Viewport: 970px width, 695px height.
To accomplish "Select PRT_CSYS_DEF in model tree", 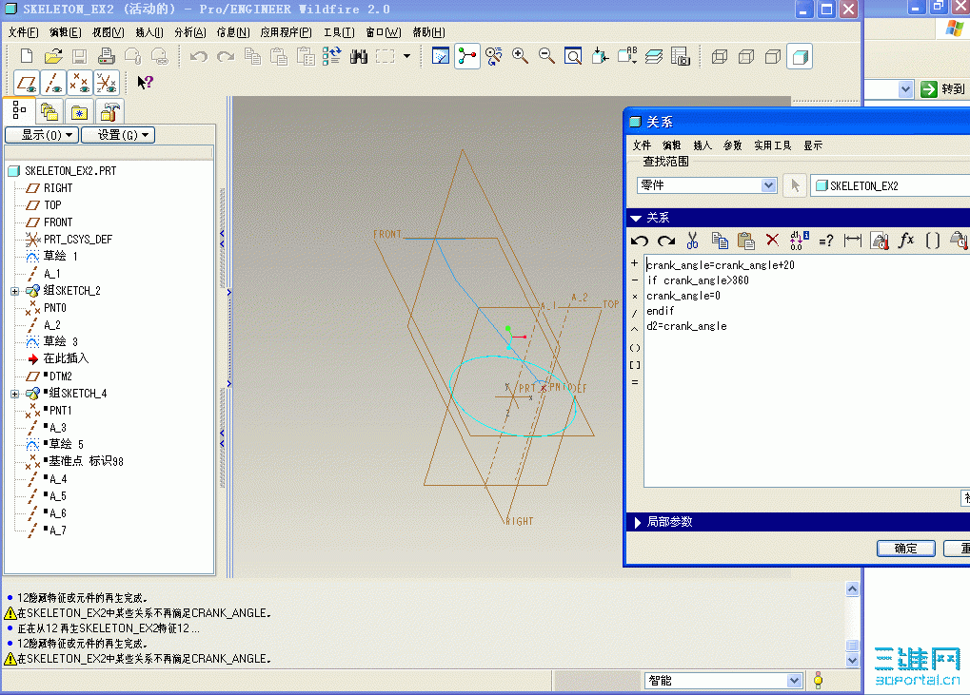I will [78, 239].
